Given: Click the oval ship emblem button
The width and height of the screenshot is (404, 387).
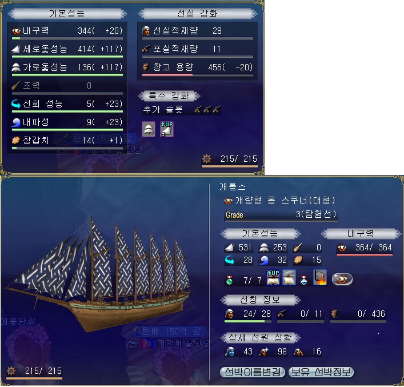Looking at the screenshot, I should pos(342,279).
